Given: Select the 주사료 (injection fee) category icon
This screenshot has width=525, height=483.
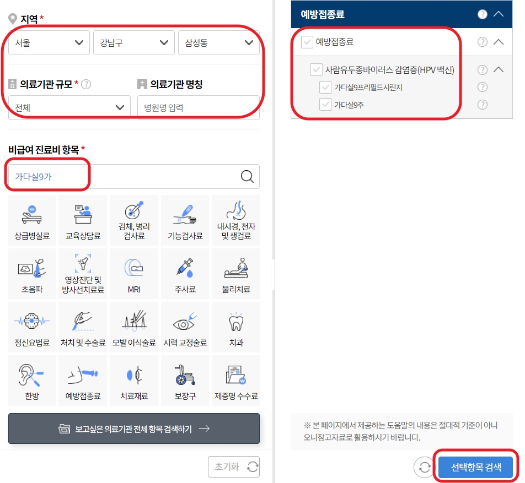Looking at the screenshot, I should (x=184, y=274).
